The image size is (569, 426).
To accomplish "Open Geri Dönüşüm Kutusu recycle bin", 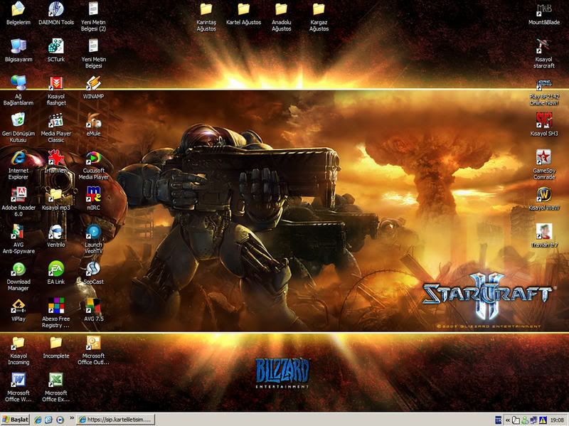I will coord(18,128).
